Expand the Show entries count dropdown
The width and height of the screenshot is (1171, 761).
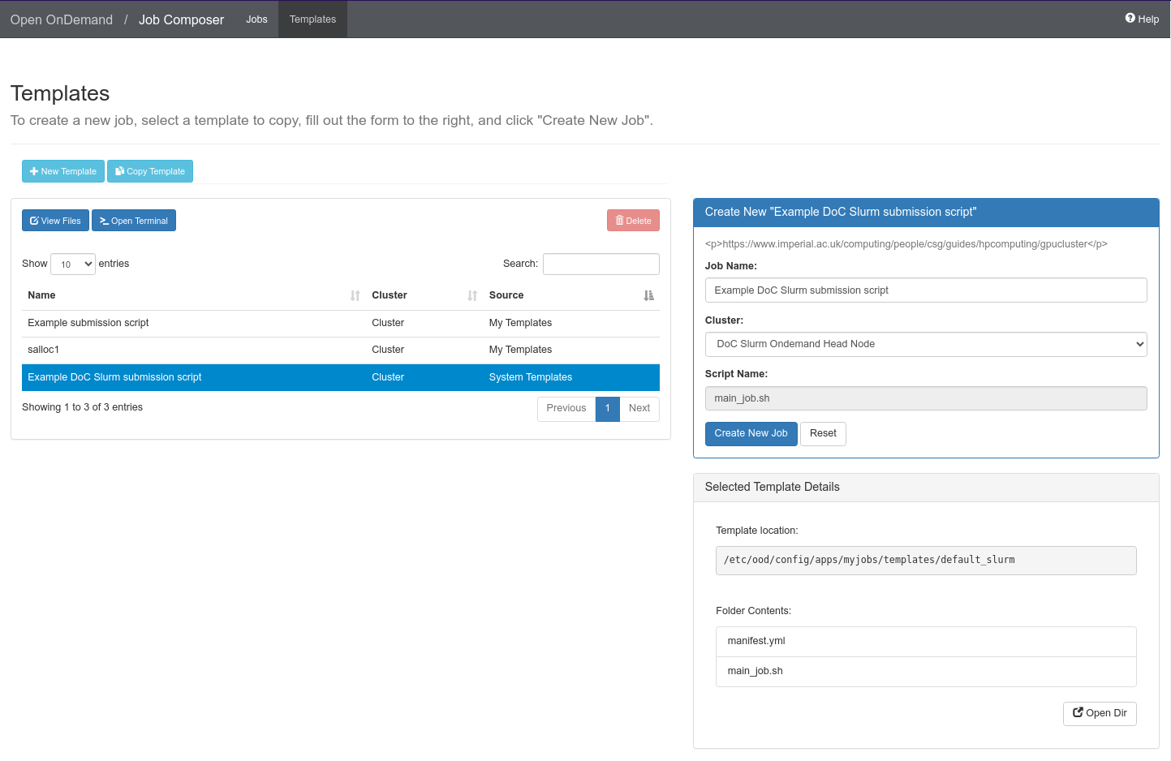(x=73, y=264)
